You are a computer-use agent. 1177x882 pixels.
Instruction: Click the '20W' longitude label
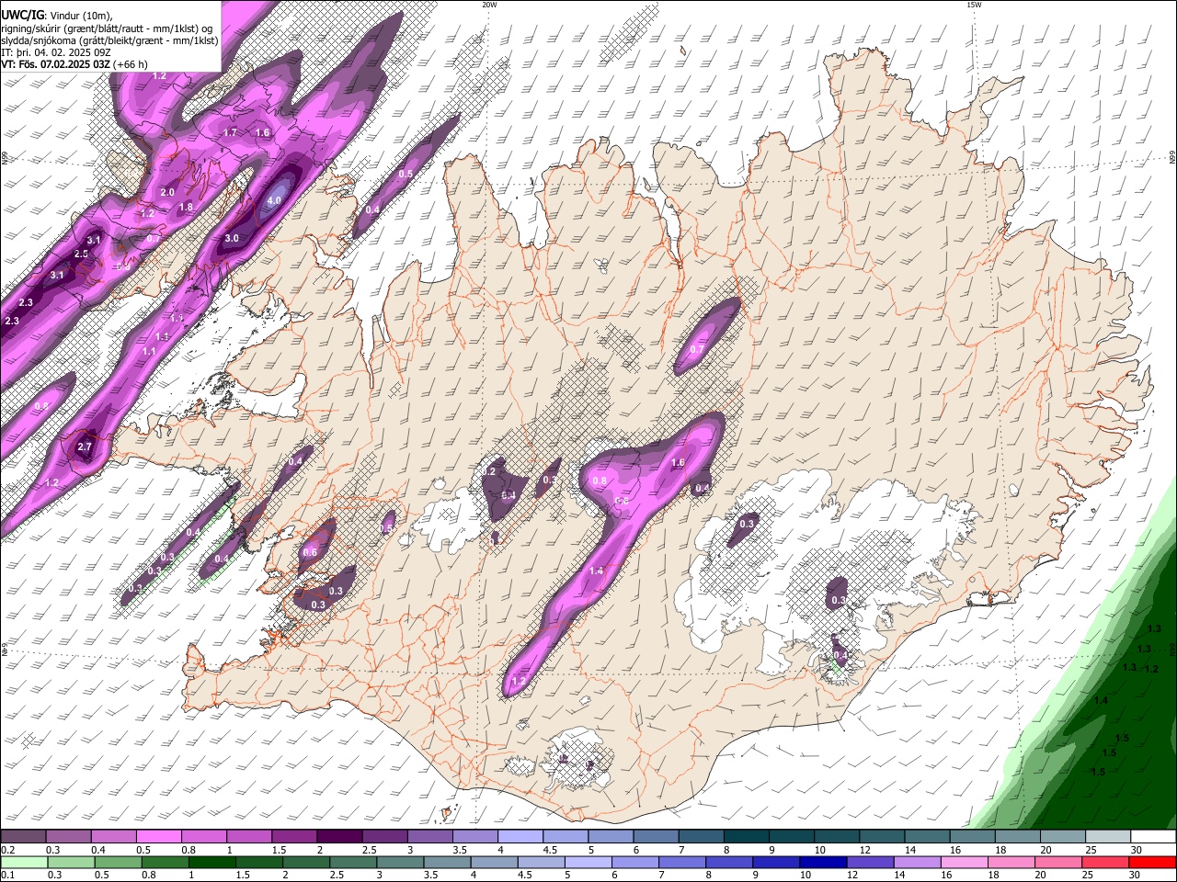(489, 5)
